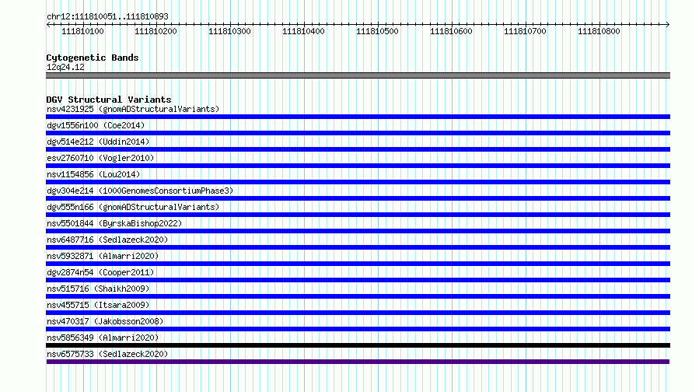The width and height of the screenshot is (692, 392).
Task: Click ruler position 111810300
Action: (x=229, y=31)
